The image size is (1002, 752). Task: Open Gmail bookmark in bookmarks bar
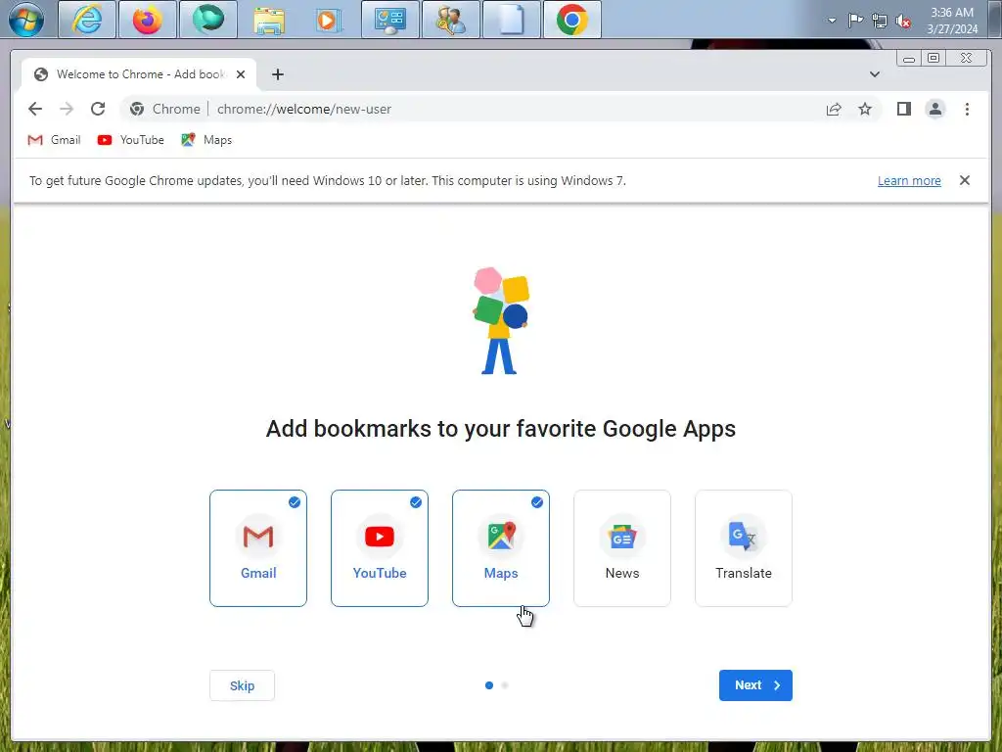pyautogui.click(x=55, y=140)
